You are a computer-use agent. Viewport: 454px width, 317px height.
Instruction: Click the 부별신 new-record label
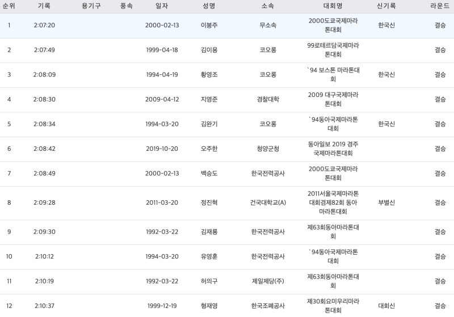tap(386, 202)
